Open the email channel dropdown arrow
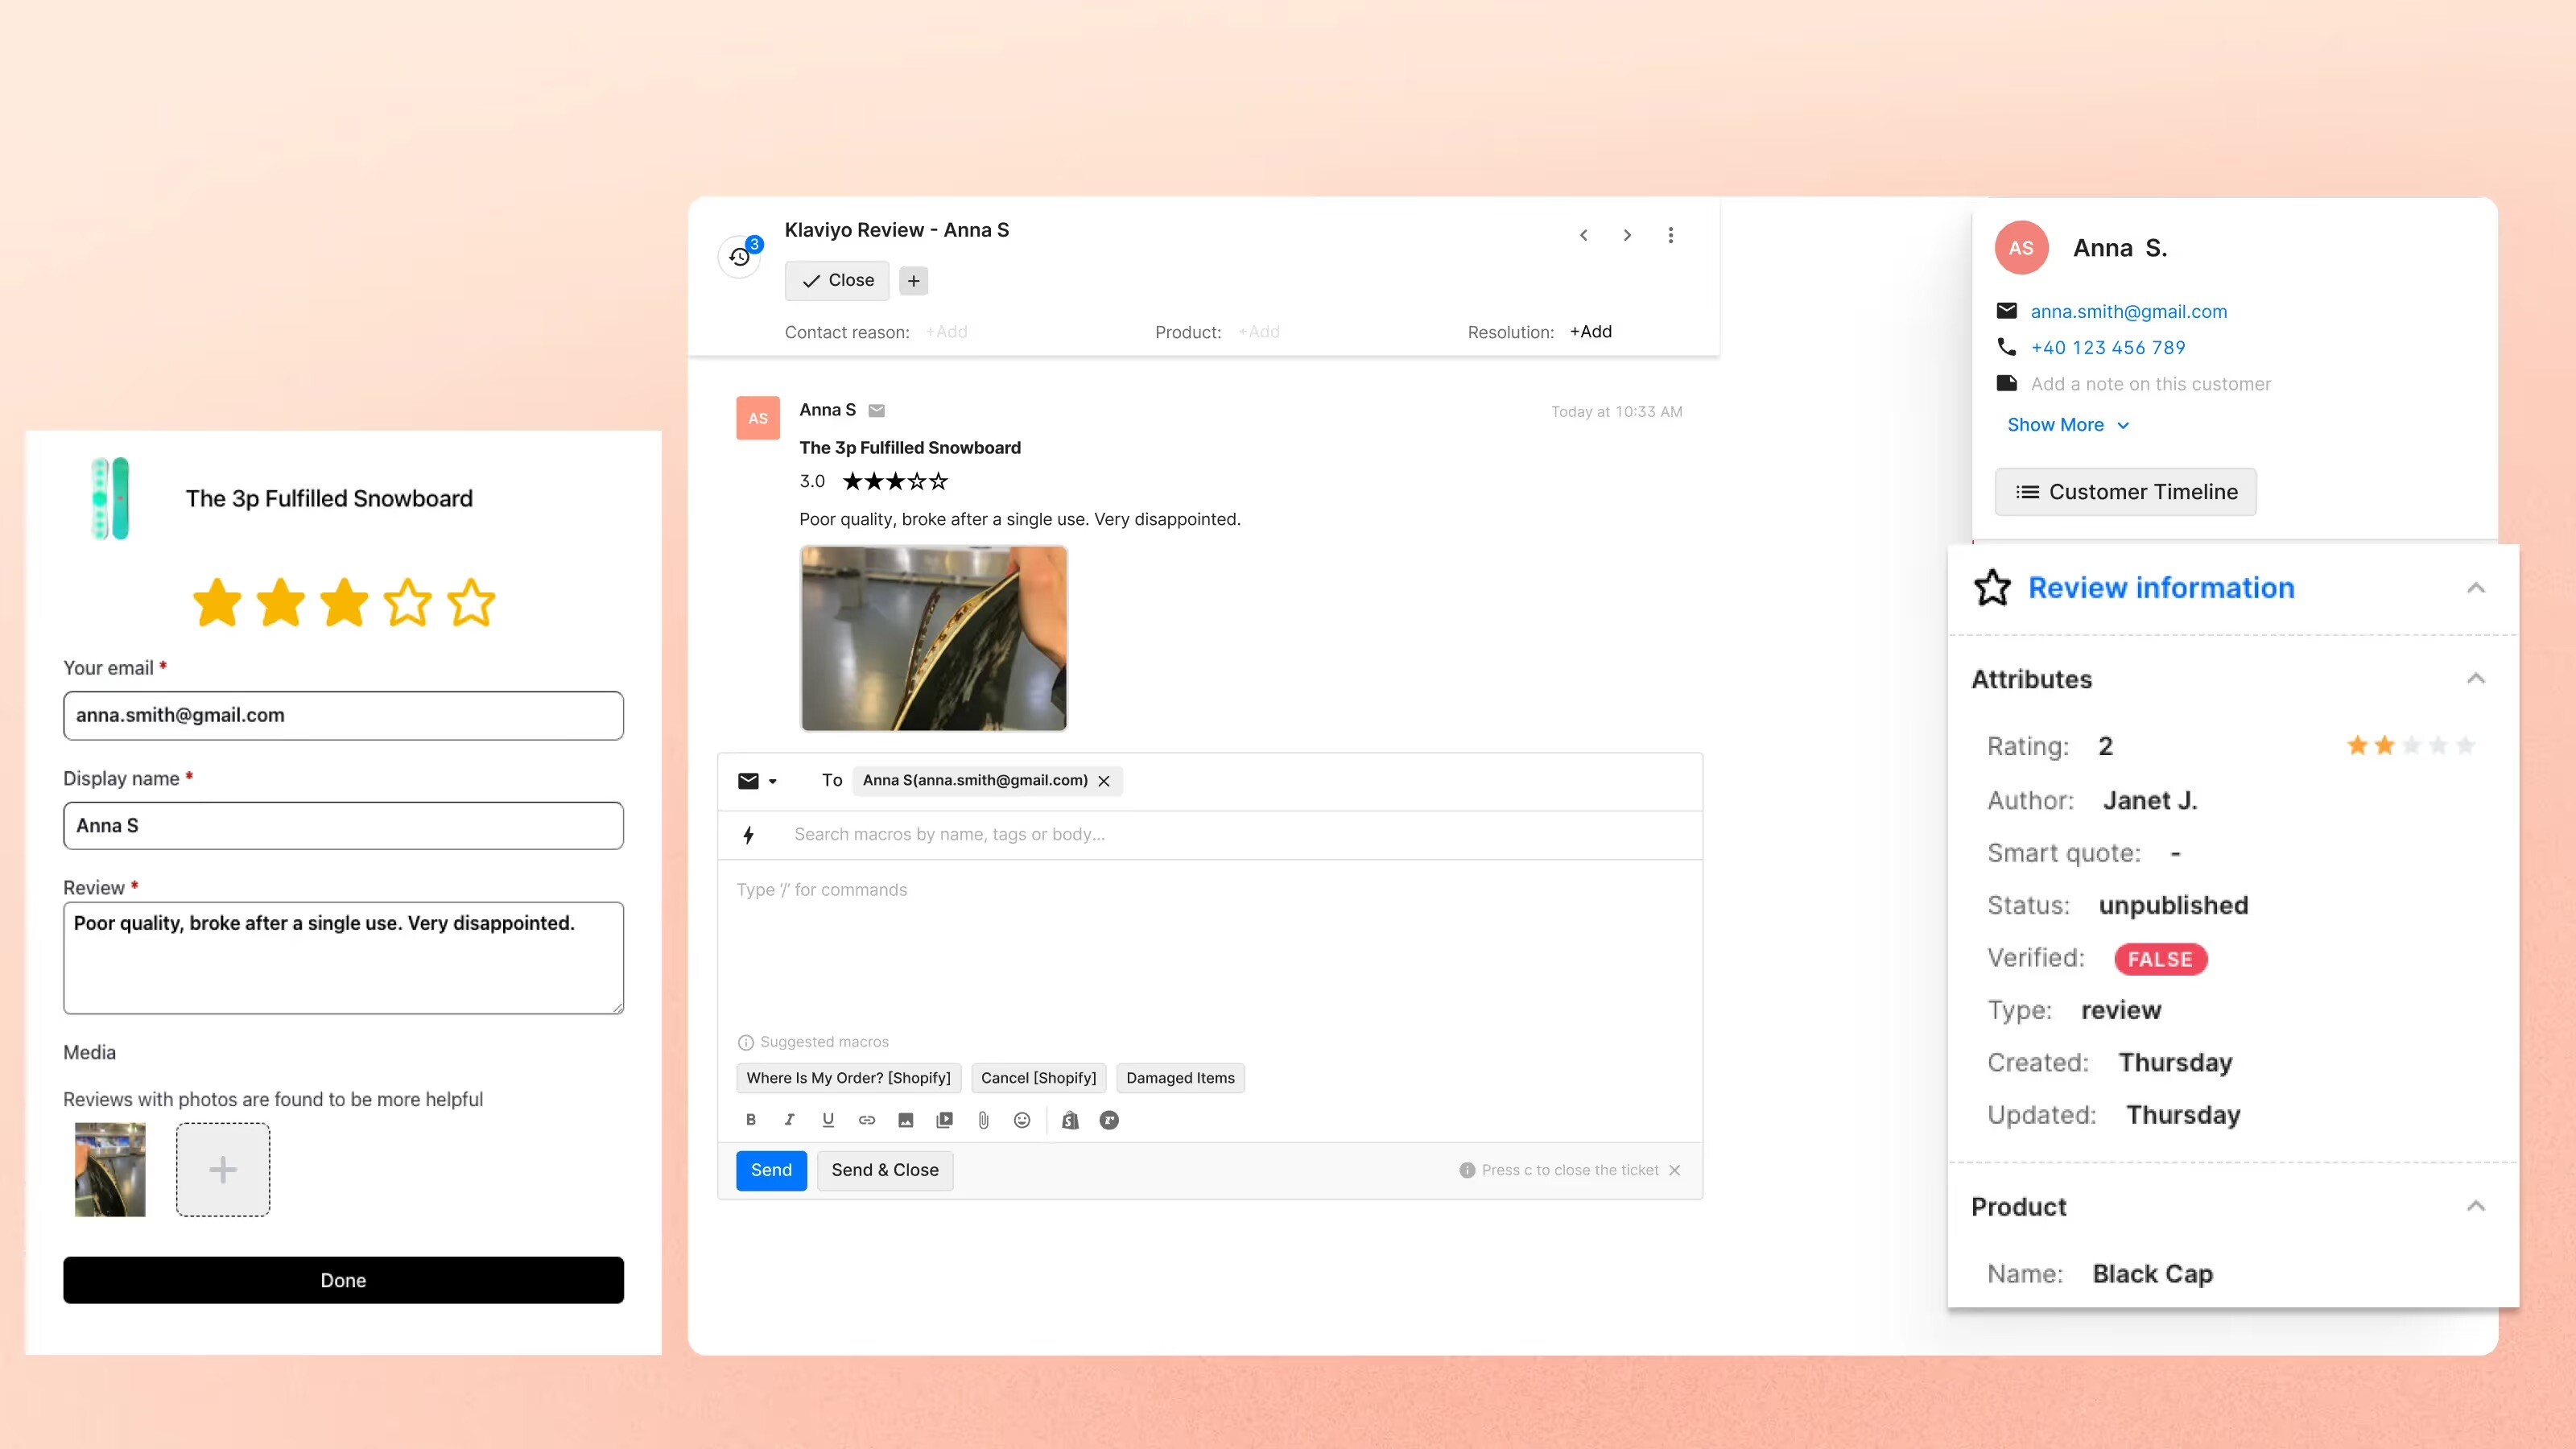 point(772,781)
